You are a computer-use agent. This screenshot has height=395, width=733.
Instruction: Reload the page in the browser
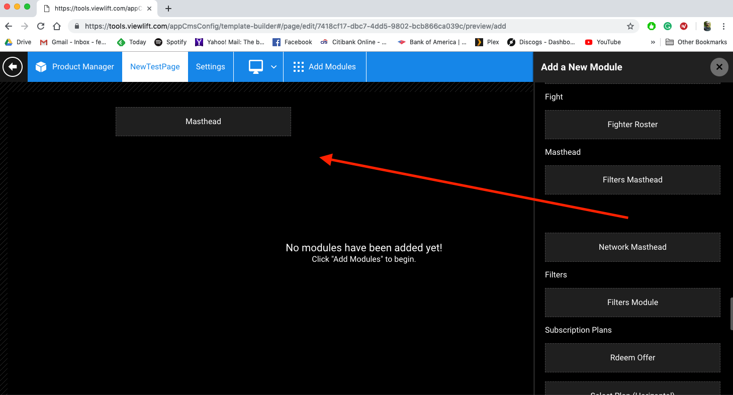(x=41, y=26)
